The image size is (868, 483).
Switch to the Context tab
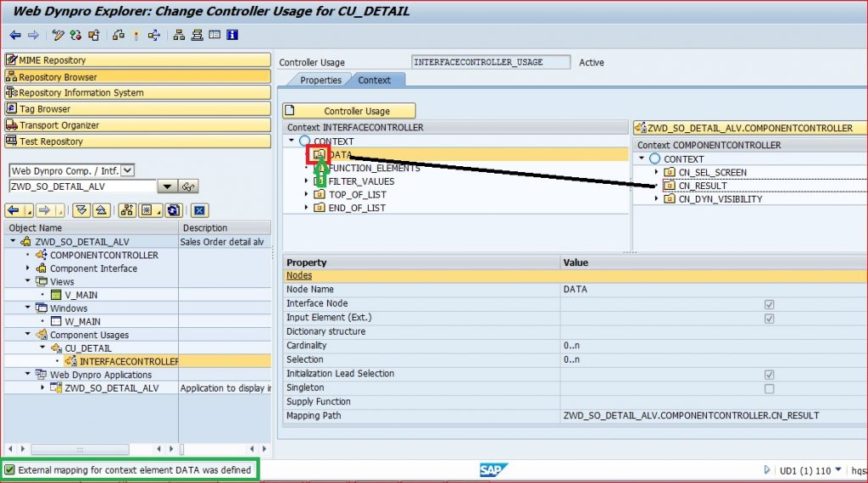tap(374, 80)
